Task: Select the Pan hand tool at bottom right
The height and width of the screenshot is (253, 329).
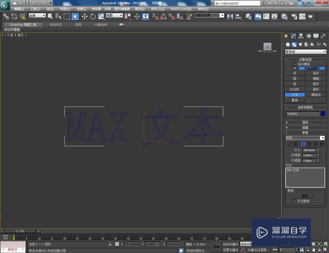Action: (314, 249)
